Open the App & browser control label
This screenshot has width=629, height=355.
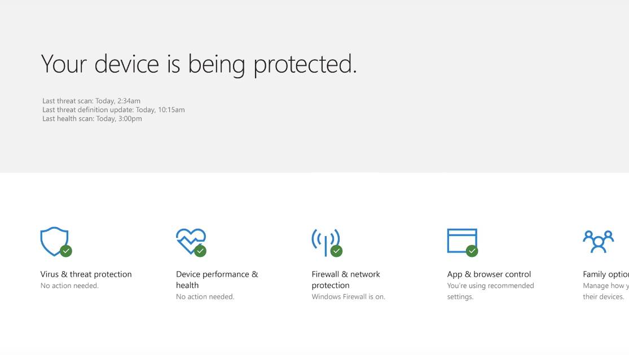pos(489,274)
